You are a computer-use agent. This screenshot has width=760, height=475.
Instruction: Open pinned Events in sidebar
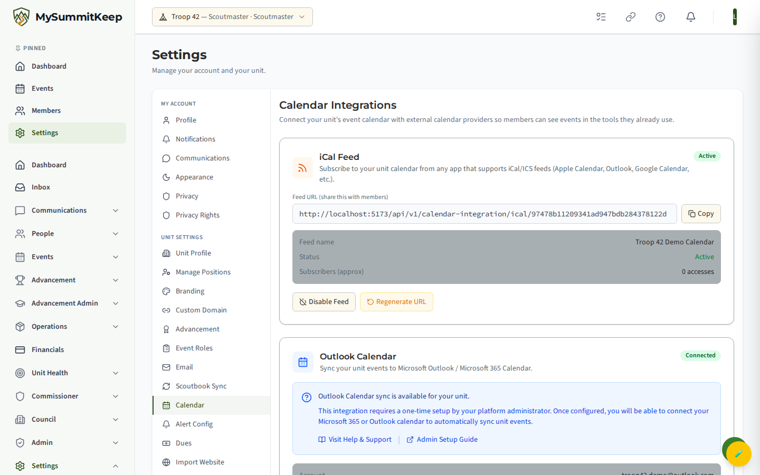(67, 89)
